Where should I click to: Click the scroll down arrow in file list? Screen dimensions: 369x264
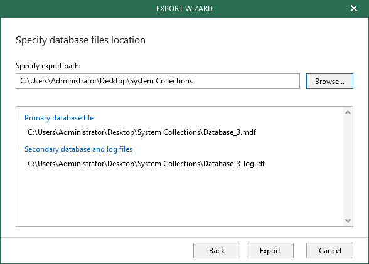[x=348, y=221]
